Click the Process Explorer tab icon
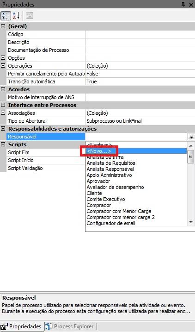Screen dimensions: 195x332 [49, 326]
